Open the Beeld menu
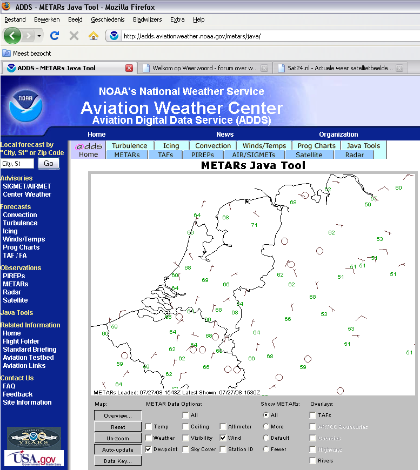This screenshot has height=470, width=420. [x=75, y=19]
